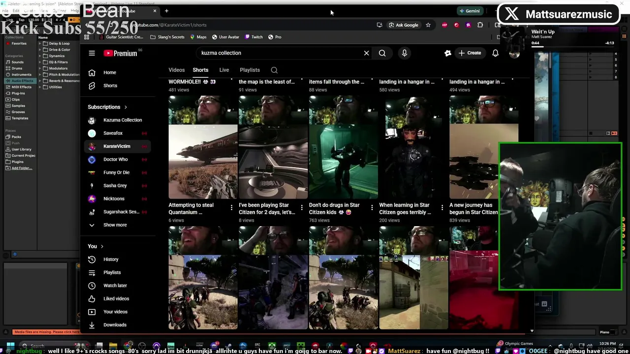
Task: Expand the Drive & Color folder in Ableton
Action: (40, 50)
